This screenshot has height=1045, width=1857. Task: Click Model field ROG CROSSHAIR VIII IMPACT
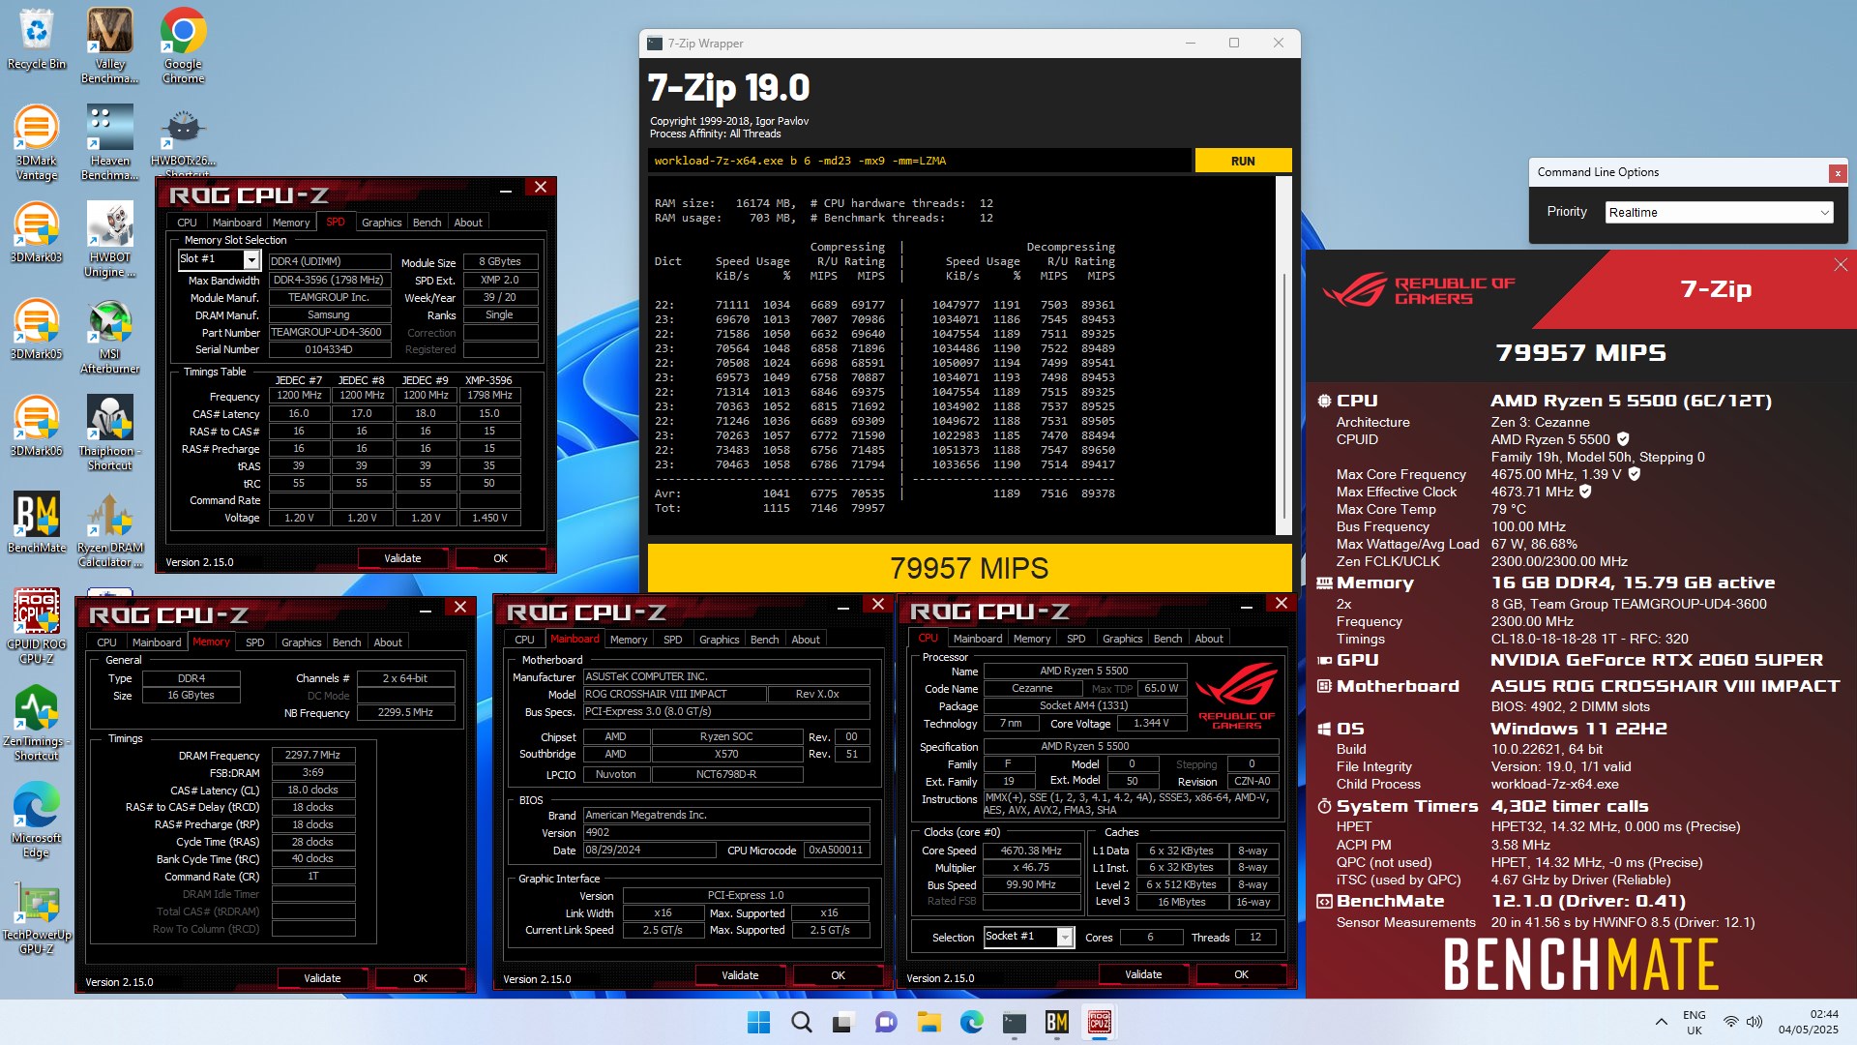pyautogui.click(x=673, y=694)
